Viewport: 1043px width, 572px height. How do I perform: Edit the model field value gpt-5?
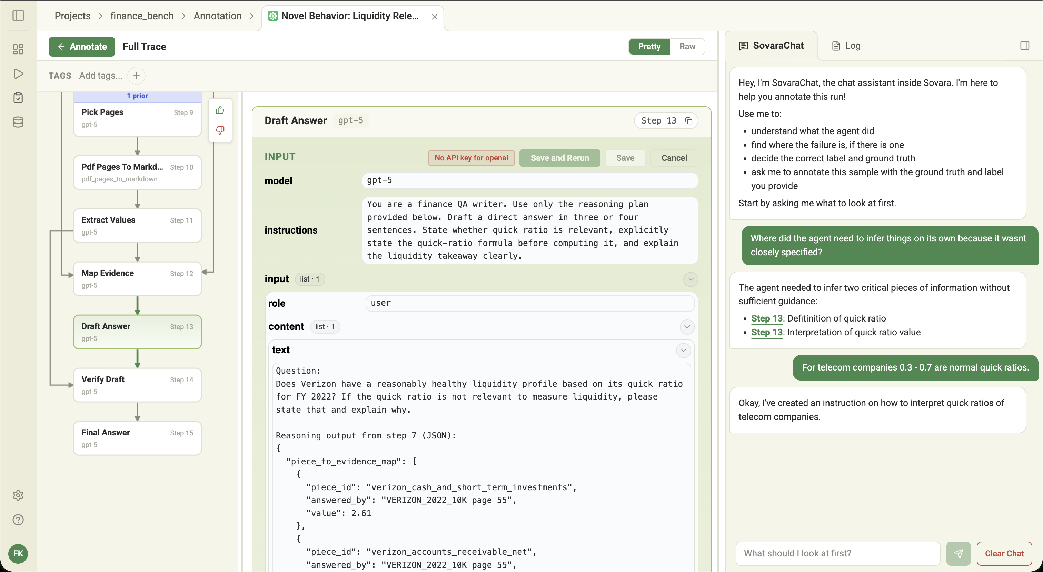[x=529, y=180]
